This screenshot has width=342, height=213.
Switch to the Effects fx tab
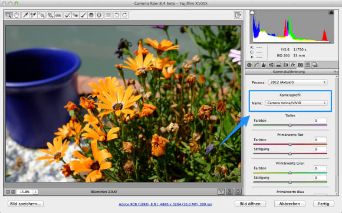[293, 65]
